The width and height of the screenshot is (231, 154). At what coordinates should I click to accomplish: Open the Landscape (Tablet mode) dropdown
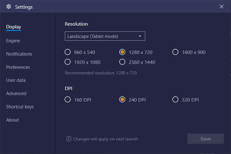(x=105, y=36)
